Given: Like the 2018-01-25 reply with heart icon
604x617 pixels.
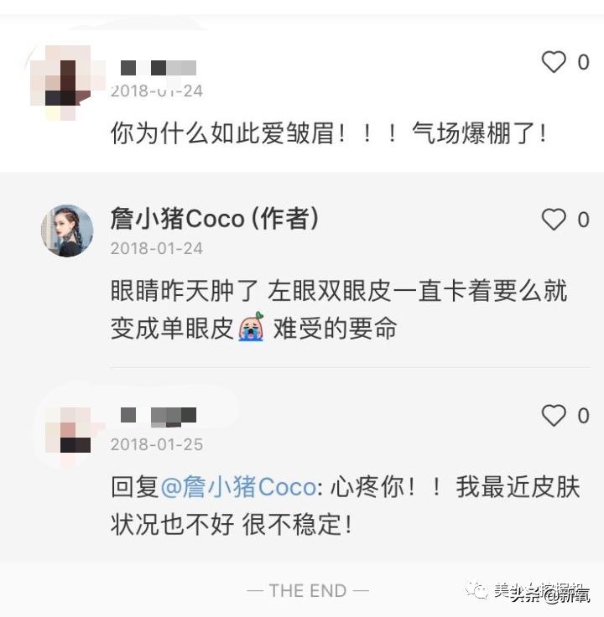Looking at the screenshot, I should coord(554,416).
